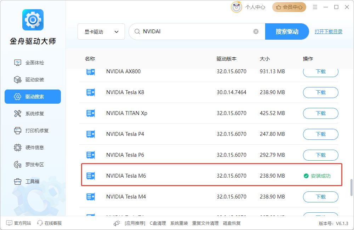Open 在线客服 support in the footer
The image size is (354, 230).
(50, 223)
